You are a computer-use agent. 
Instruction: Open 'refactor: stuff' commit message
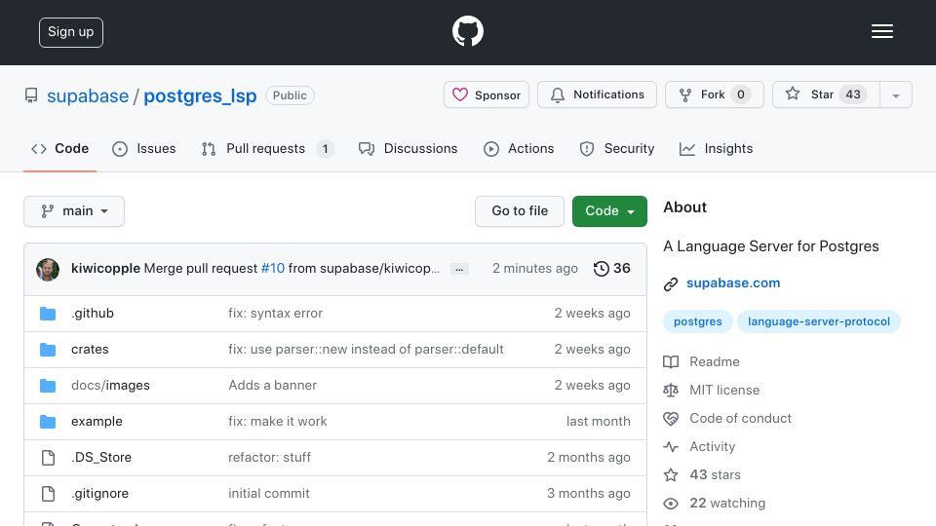(x=269, y=458)
